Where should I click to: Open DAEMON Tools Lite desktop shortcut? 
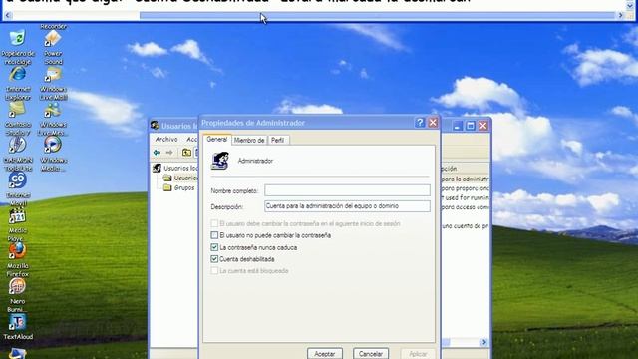click(x=18, y=145)
